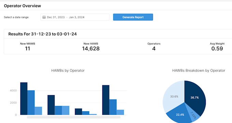
Task: Click the dark navy bar in second bar group
Action: pyautogui.click(x=51, y=105)
